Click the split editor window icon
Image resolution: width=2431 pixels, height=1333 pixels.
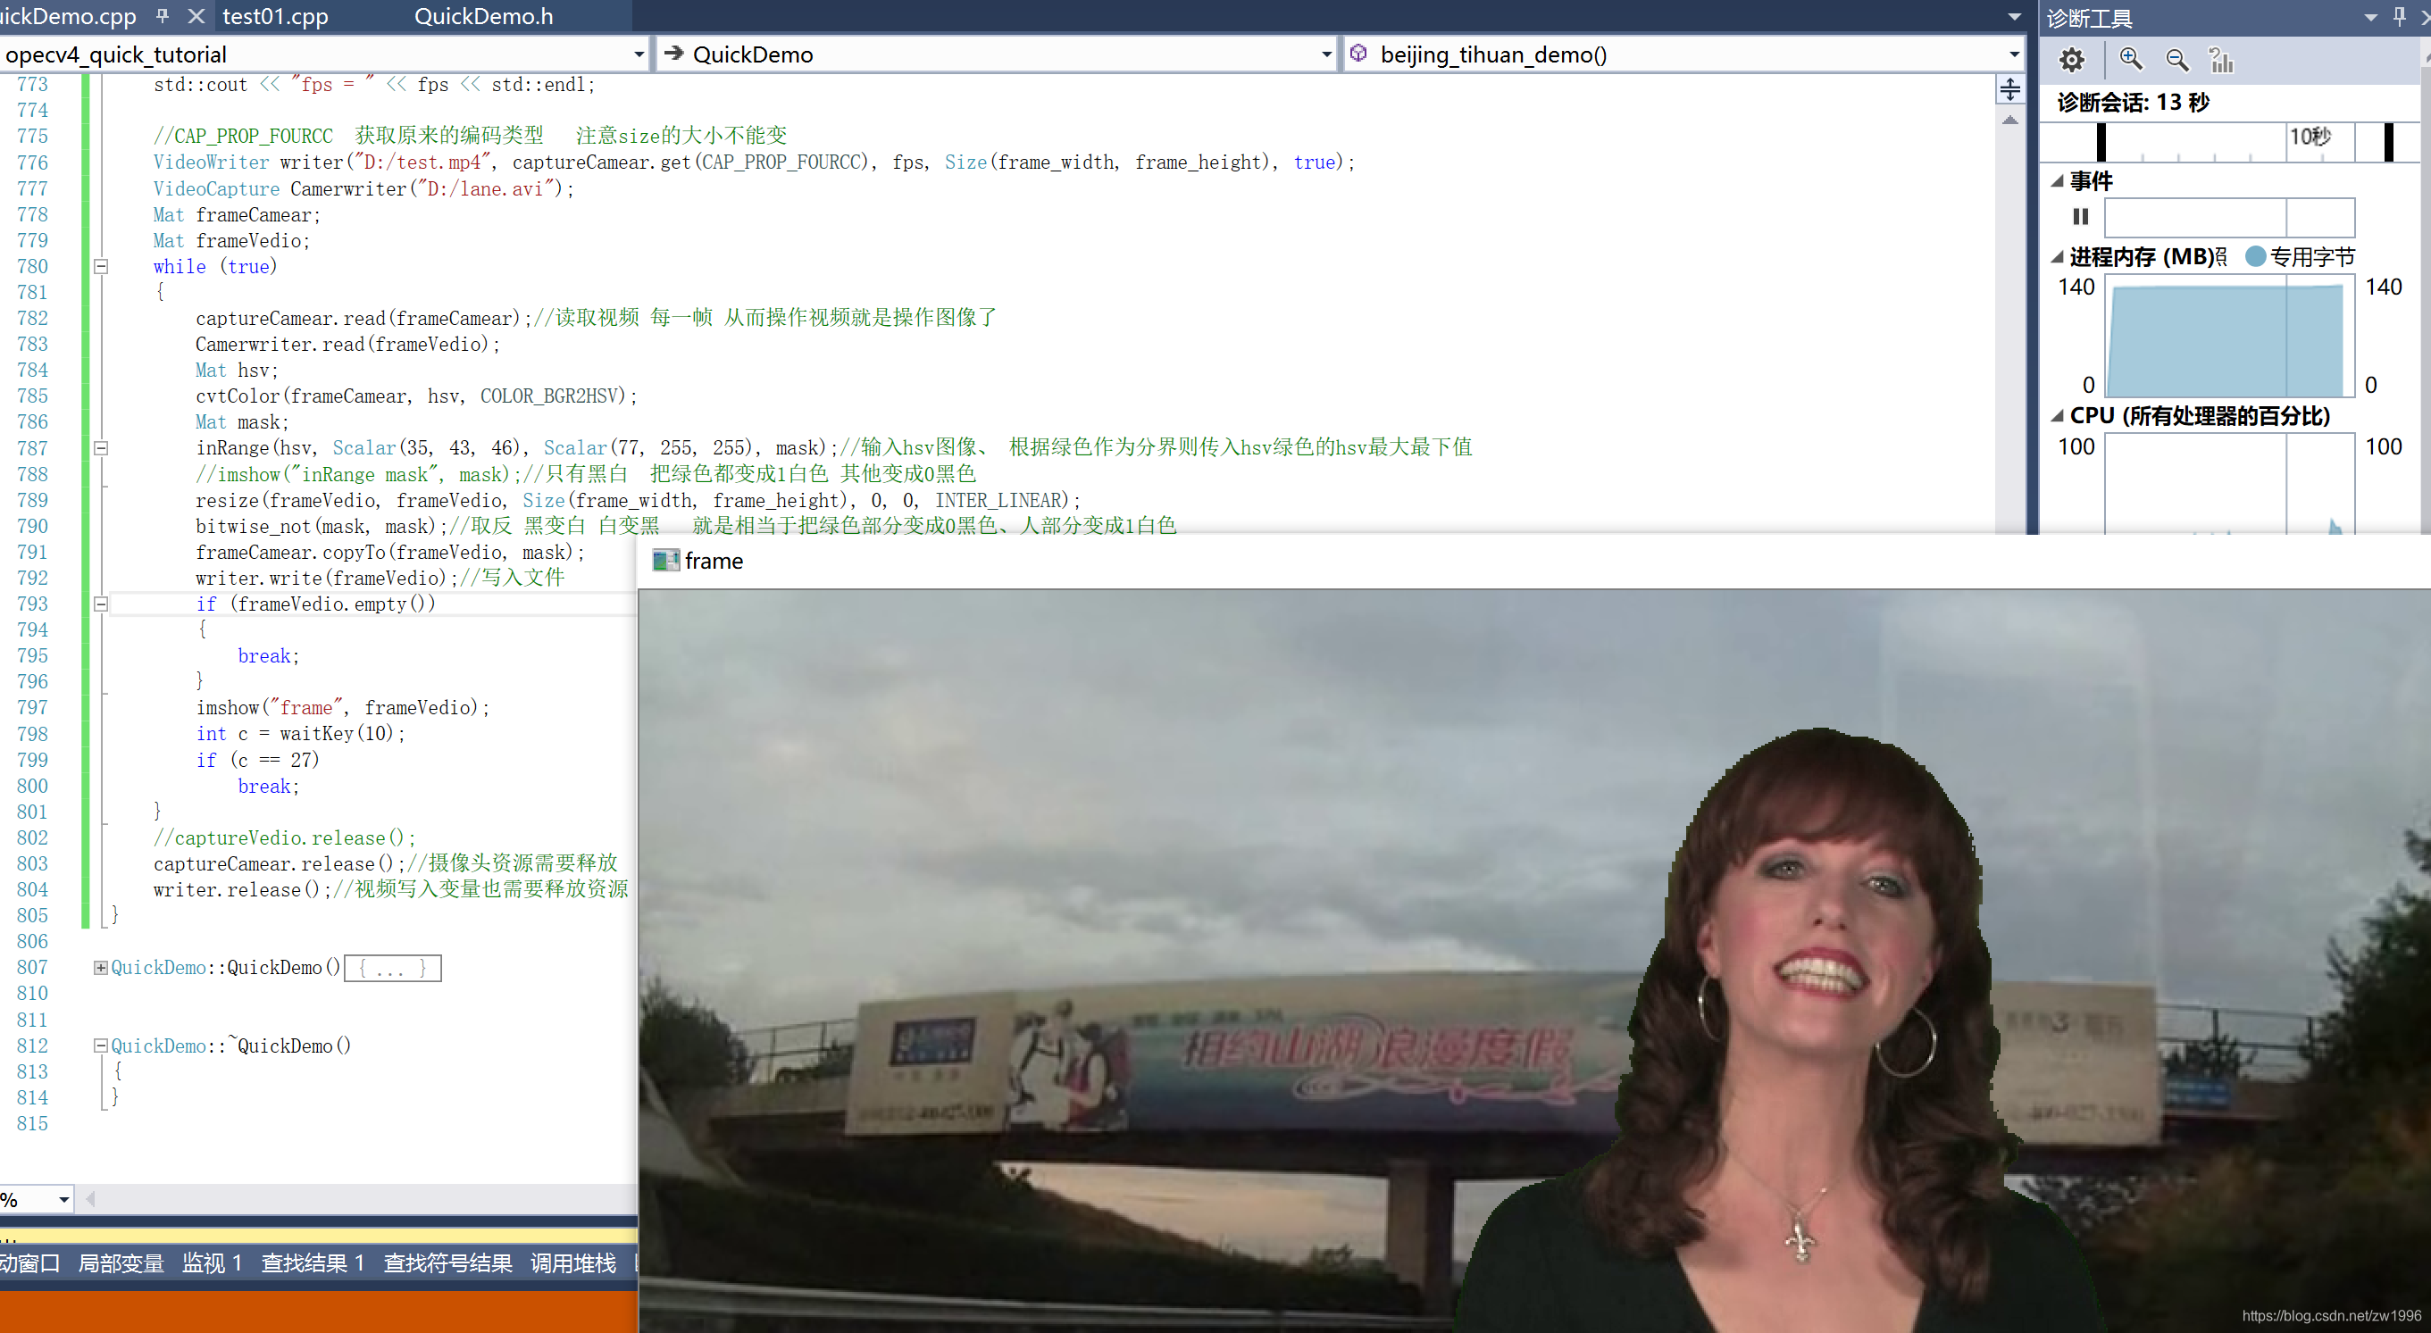[x=2010, y=89]
